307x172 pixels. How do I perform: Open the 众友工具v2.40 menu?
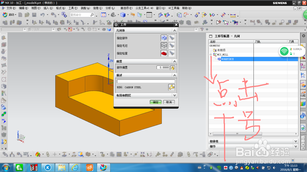[x=144, y=8]
